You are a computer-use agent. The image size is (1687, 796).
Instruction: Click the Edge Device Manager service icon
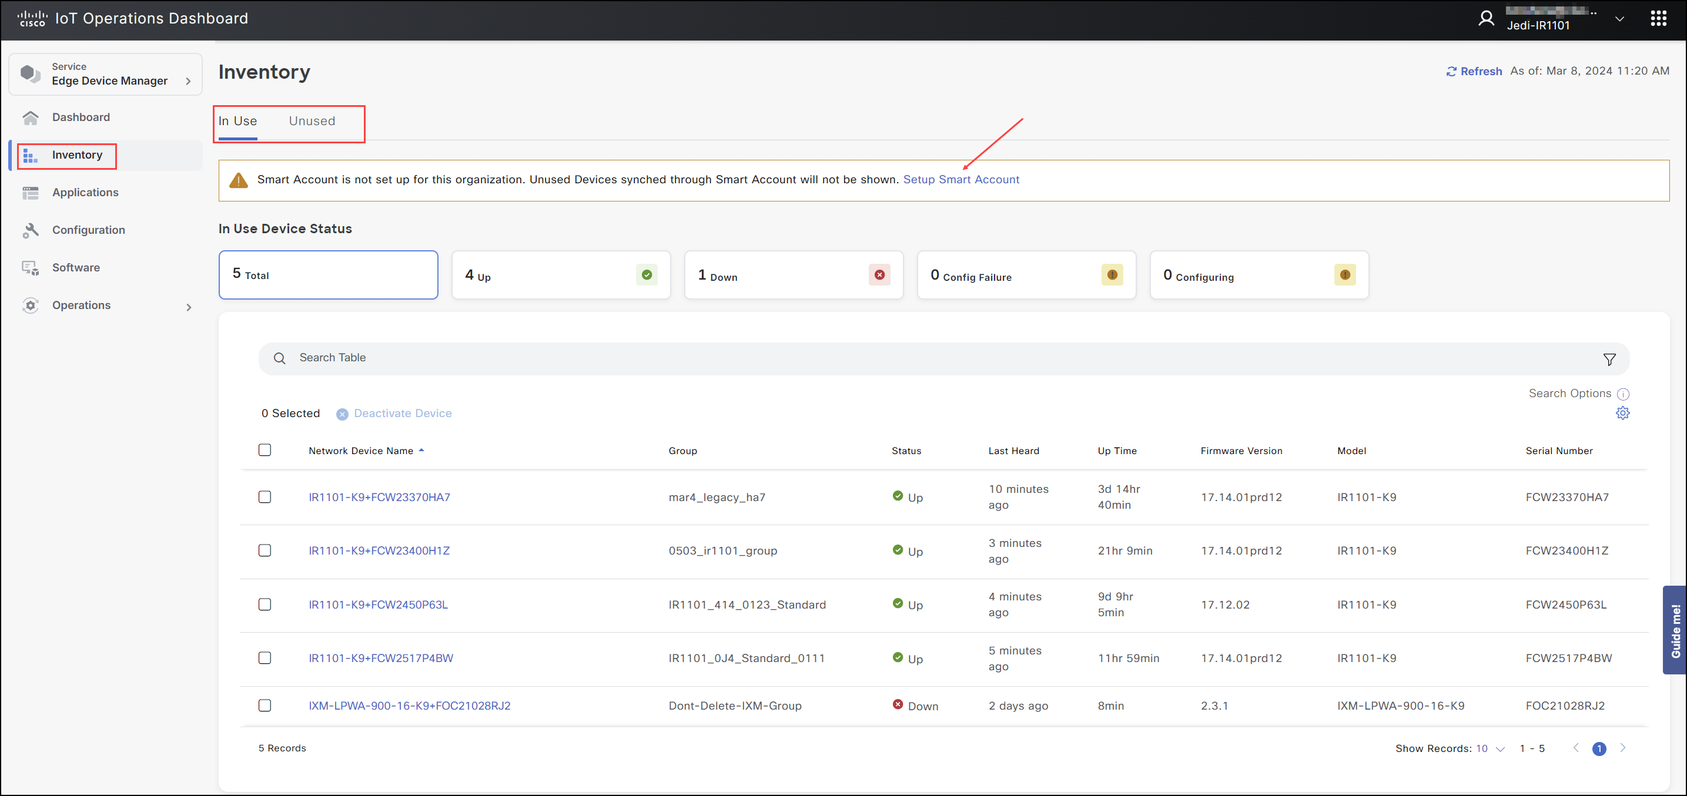30,74
